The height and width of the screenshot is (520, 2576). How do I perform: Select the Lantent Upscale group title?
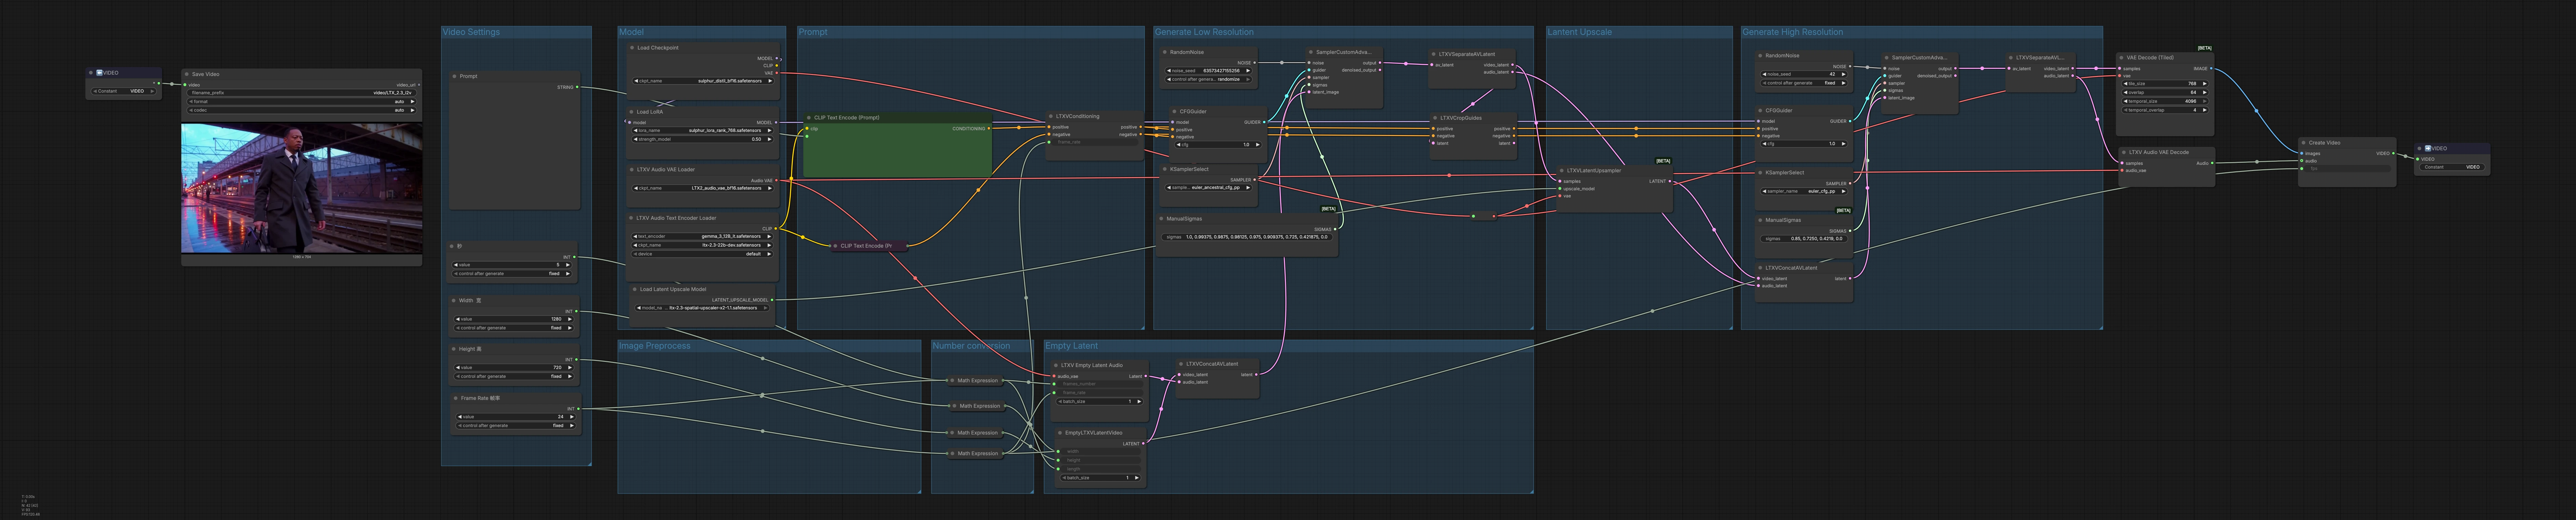pyautogui.click(x=1579, y=32)
